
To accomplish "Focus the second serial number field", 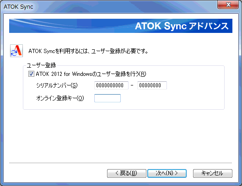I will tap(152, 85).
